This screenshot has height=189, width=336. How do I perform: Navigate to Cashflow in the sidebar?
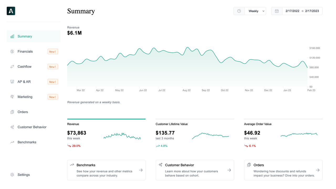point(34,67)
